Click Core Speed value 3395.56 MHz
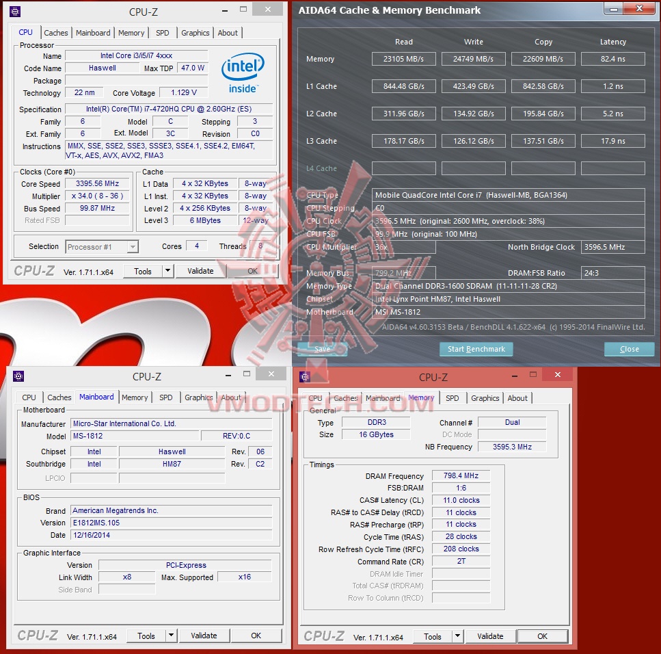The image size is (661, 654). [97, 183]
